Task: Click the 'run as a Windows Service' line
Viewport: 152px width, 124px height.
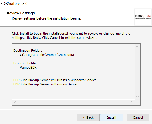Action: tap(55, 80)
